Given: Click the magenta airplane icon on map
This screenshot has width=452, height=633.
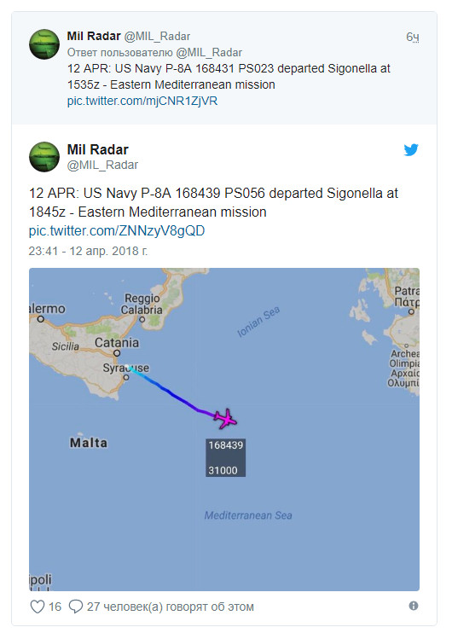Looking at the screenshot, I should (x=225, y=418).
